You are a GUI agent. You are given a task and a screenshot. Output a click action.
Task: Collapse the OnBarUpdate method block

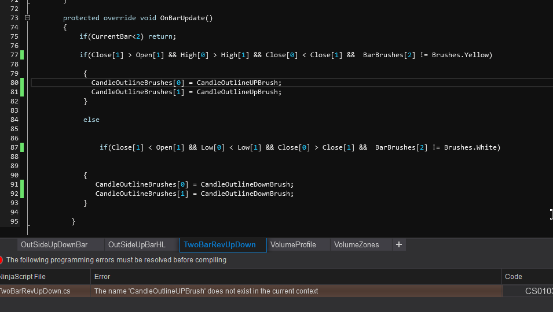[x=27, y=18]
